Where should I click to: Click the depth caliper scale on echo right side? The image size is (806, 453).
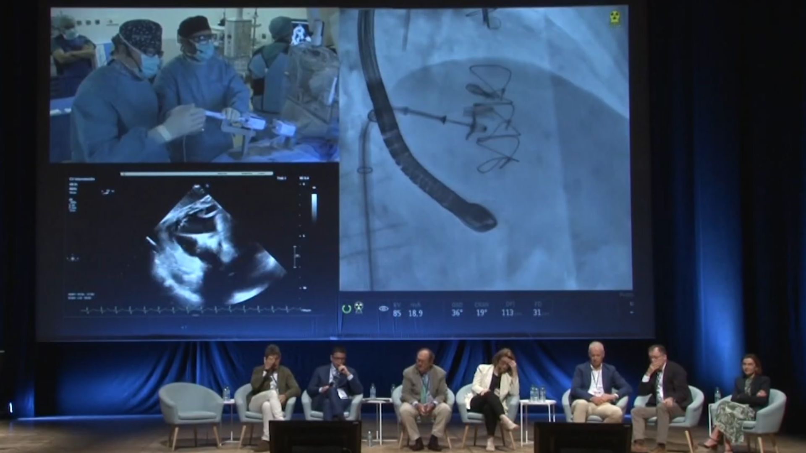(x=296, y=256)
